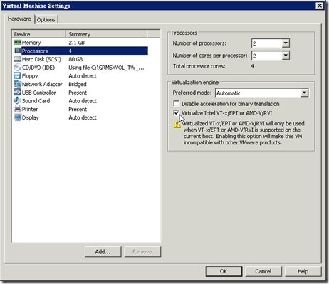Click the Remove button
329x284 pixels.
[142, 252]
